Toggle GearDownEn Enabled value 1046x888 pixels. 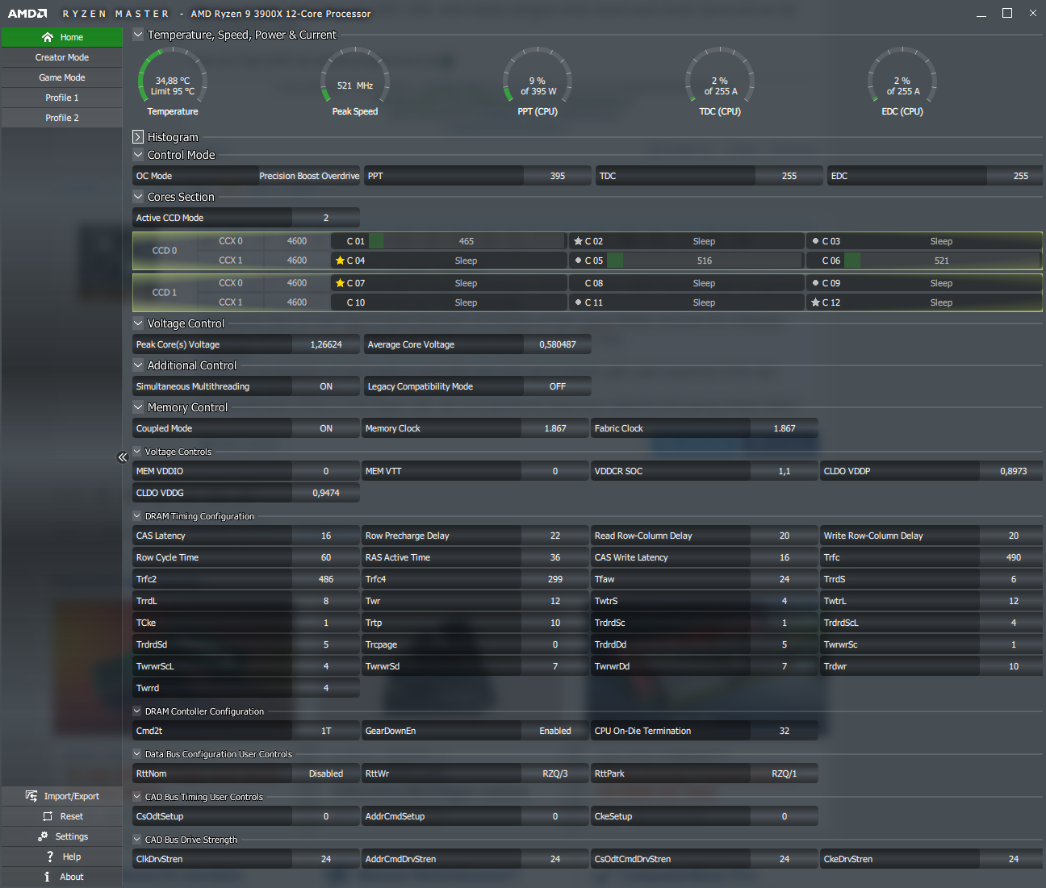(x=555, y=731)
